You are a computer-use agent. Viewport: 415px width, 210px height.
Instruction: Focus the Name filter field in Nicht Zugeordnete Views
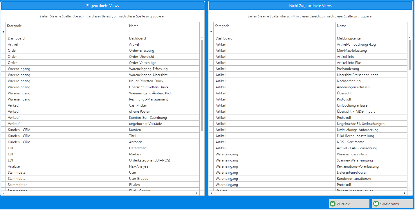pyautogui.click(x=371, y=32)
